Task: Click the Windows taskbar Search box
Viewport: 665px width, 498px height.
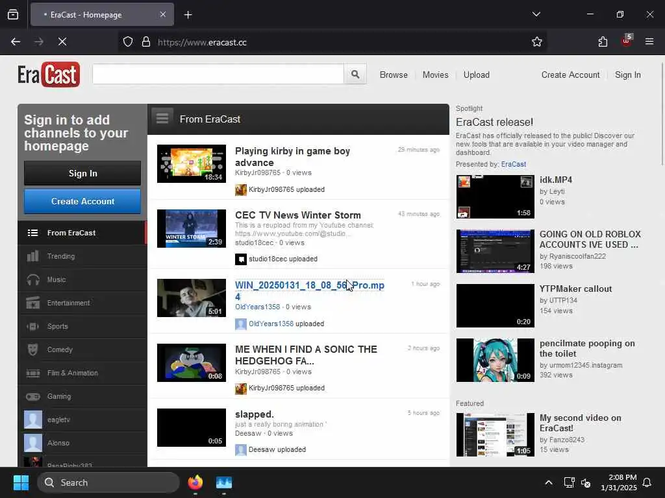Action: click(x=108, y=482)
